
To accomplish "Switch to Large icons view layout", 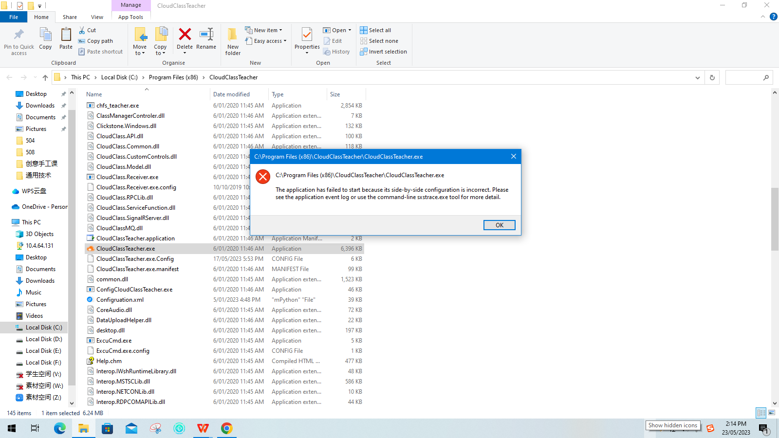I will point(772,413).
